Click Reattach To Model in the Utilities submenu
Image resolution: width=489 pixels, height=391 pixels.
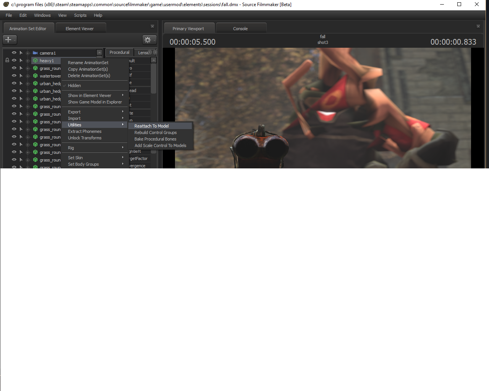coord(160,126)
